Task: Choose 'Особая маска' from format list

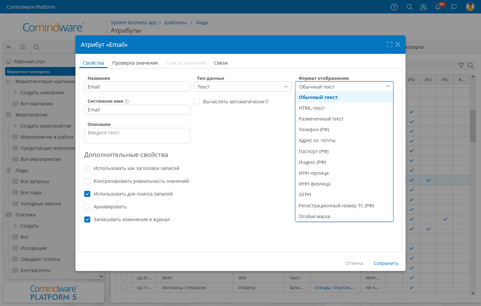Action: click(314, 216)
